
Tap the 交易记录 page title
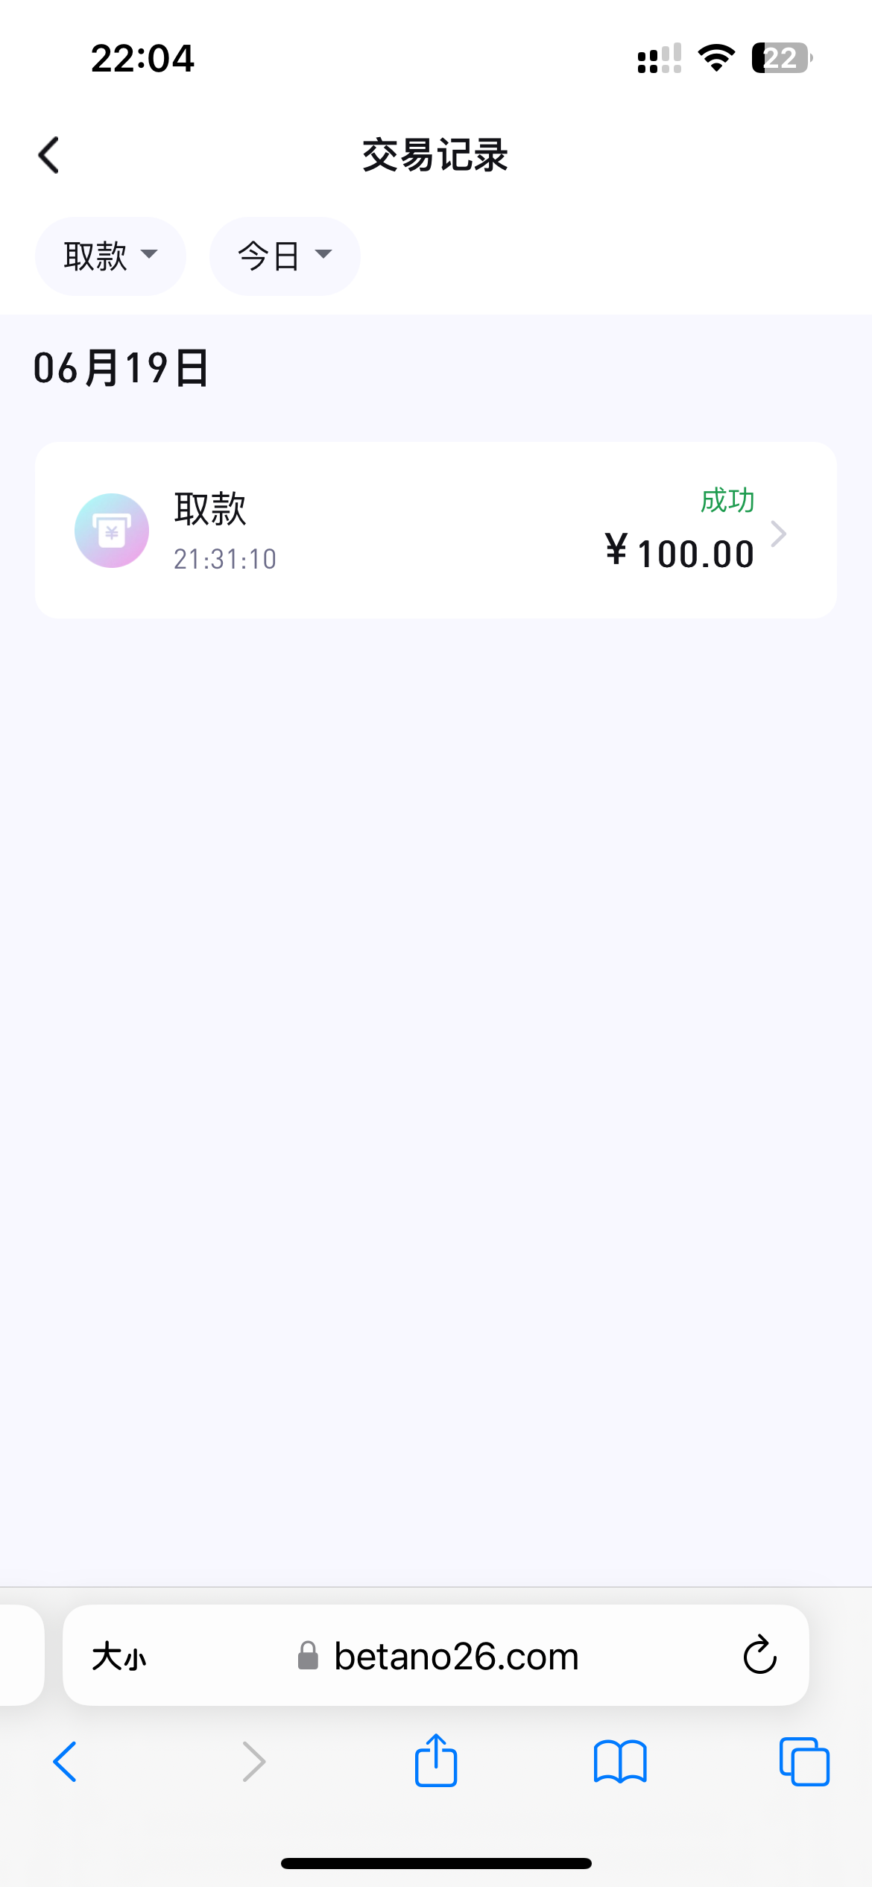coord(435,156)
